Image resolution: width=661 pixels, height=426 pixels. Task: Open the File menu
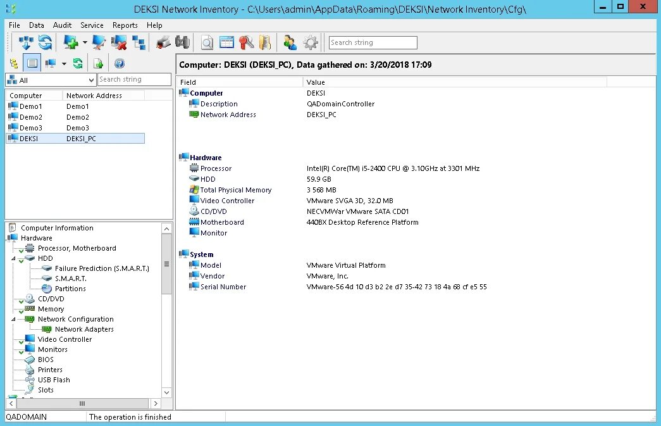(15, 25)
